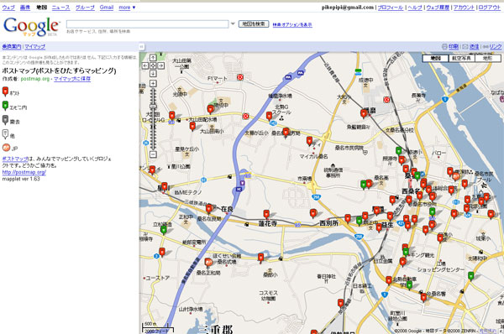Pan the map left with the arrow

pyautogui.click(x=145, y=65)
